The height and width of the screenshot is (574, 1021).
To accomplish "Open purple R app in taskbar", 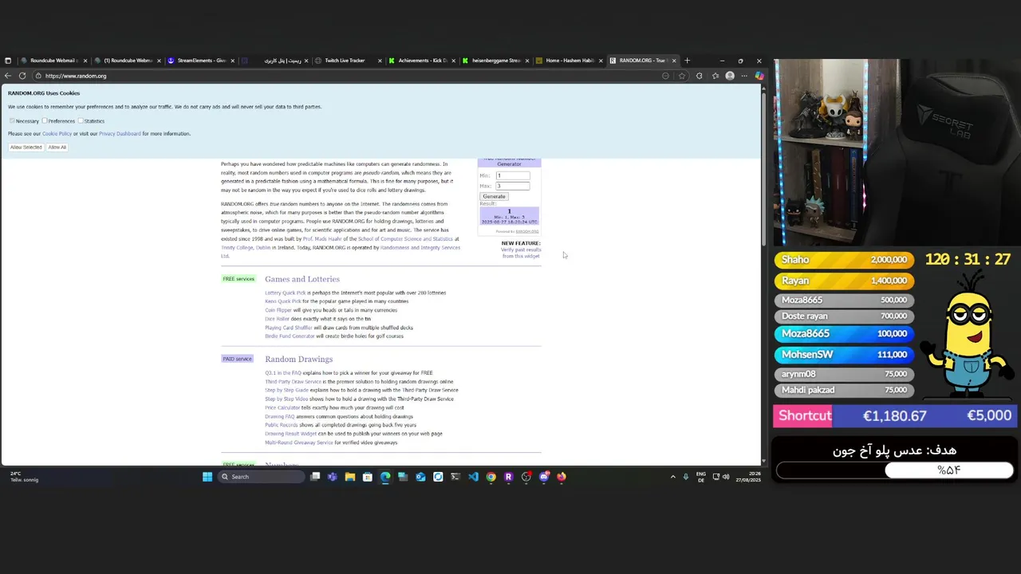I will click(x=508, y=477).
